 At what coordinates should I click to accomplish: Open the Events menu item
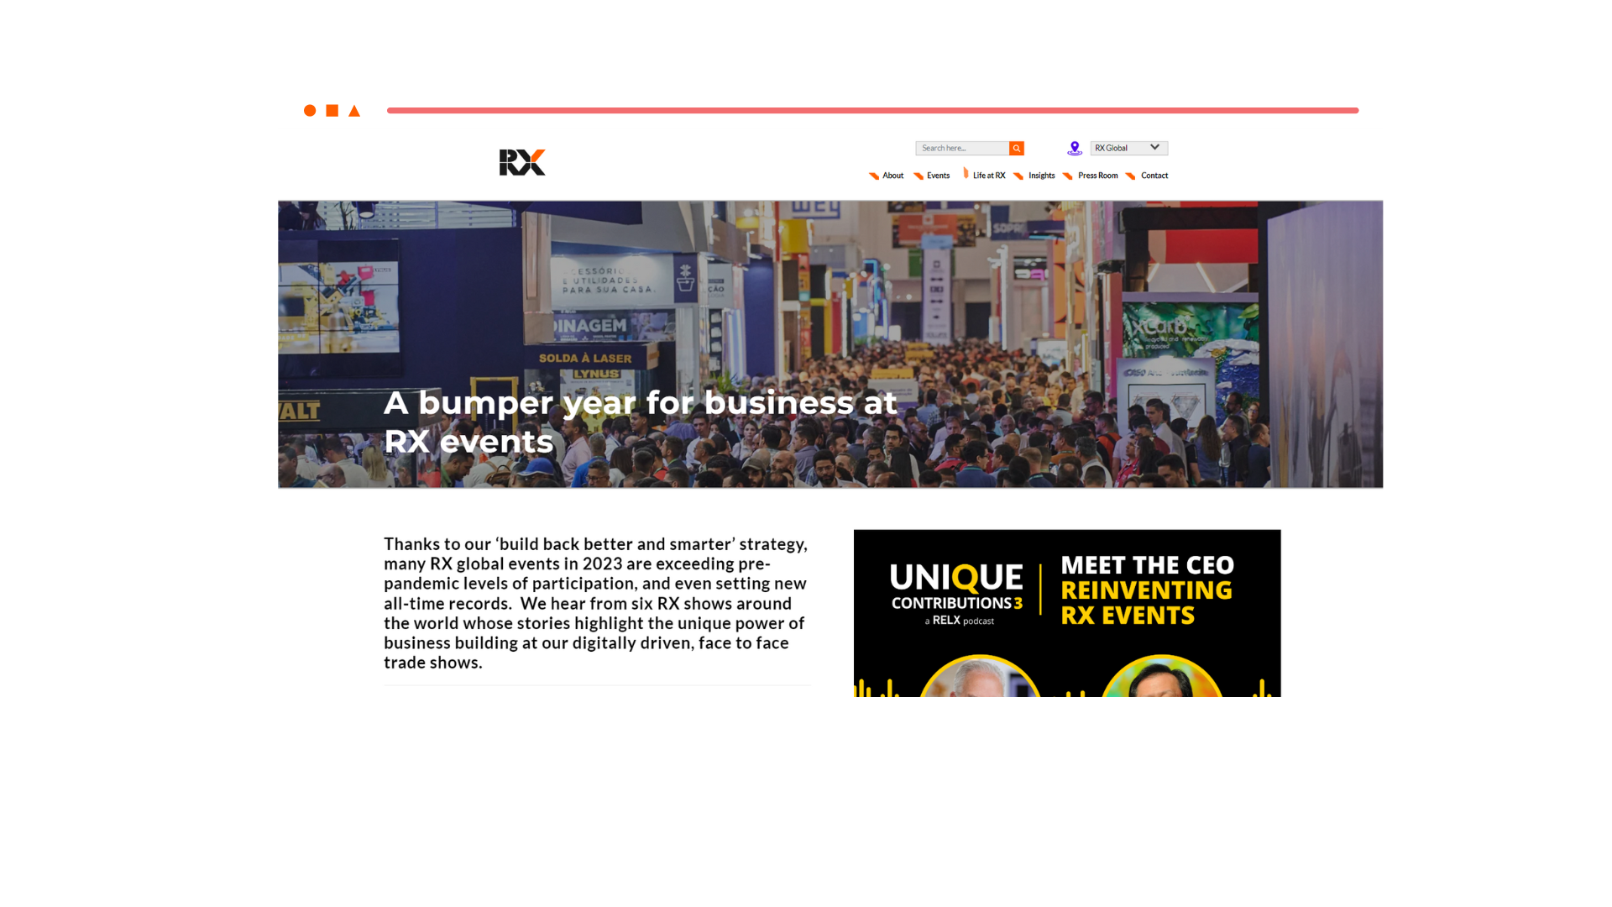pyautogui.click(x=939, y=176)
